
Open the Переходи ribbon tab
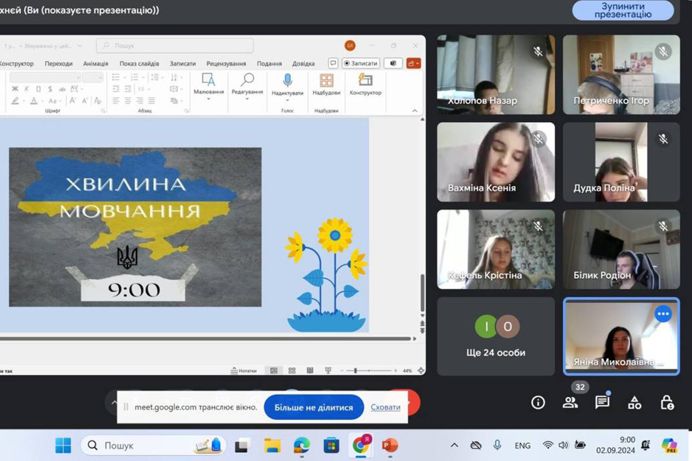pyautogui.click(x=58, y=63)
